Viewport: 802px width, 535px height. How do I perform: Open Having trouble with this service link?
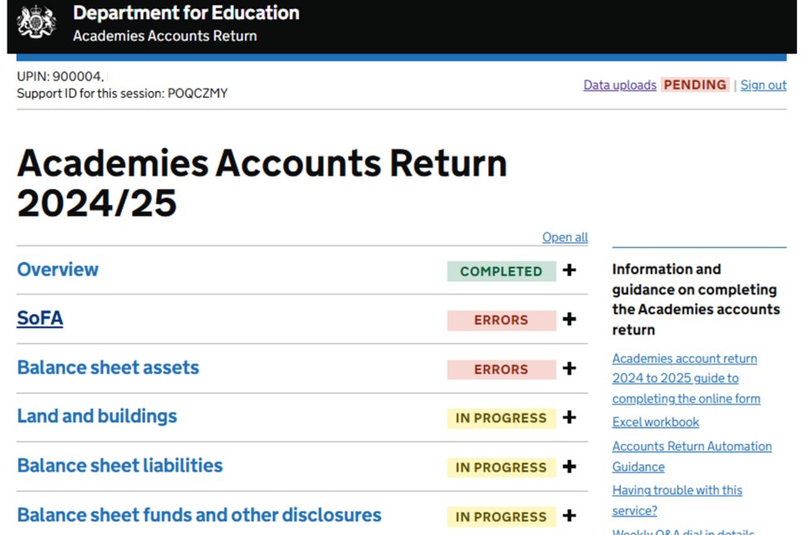pyautogui.click(x=677, y=500)
